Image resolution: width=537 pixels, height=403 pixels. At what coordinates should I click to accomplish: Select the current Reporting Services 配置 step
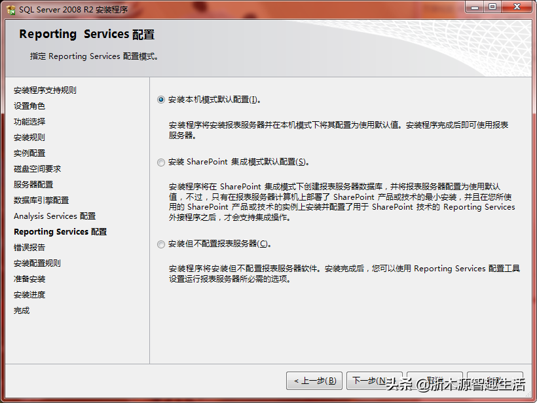click(x=60, y=232)
